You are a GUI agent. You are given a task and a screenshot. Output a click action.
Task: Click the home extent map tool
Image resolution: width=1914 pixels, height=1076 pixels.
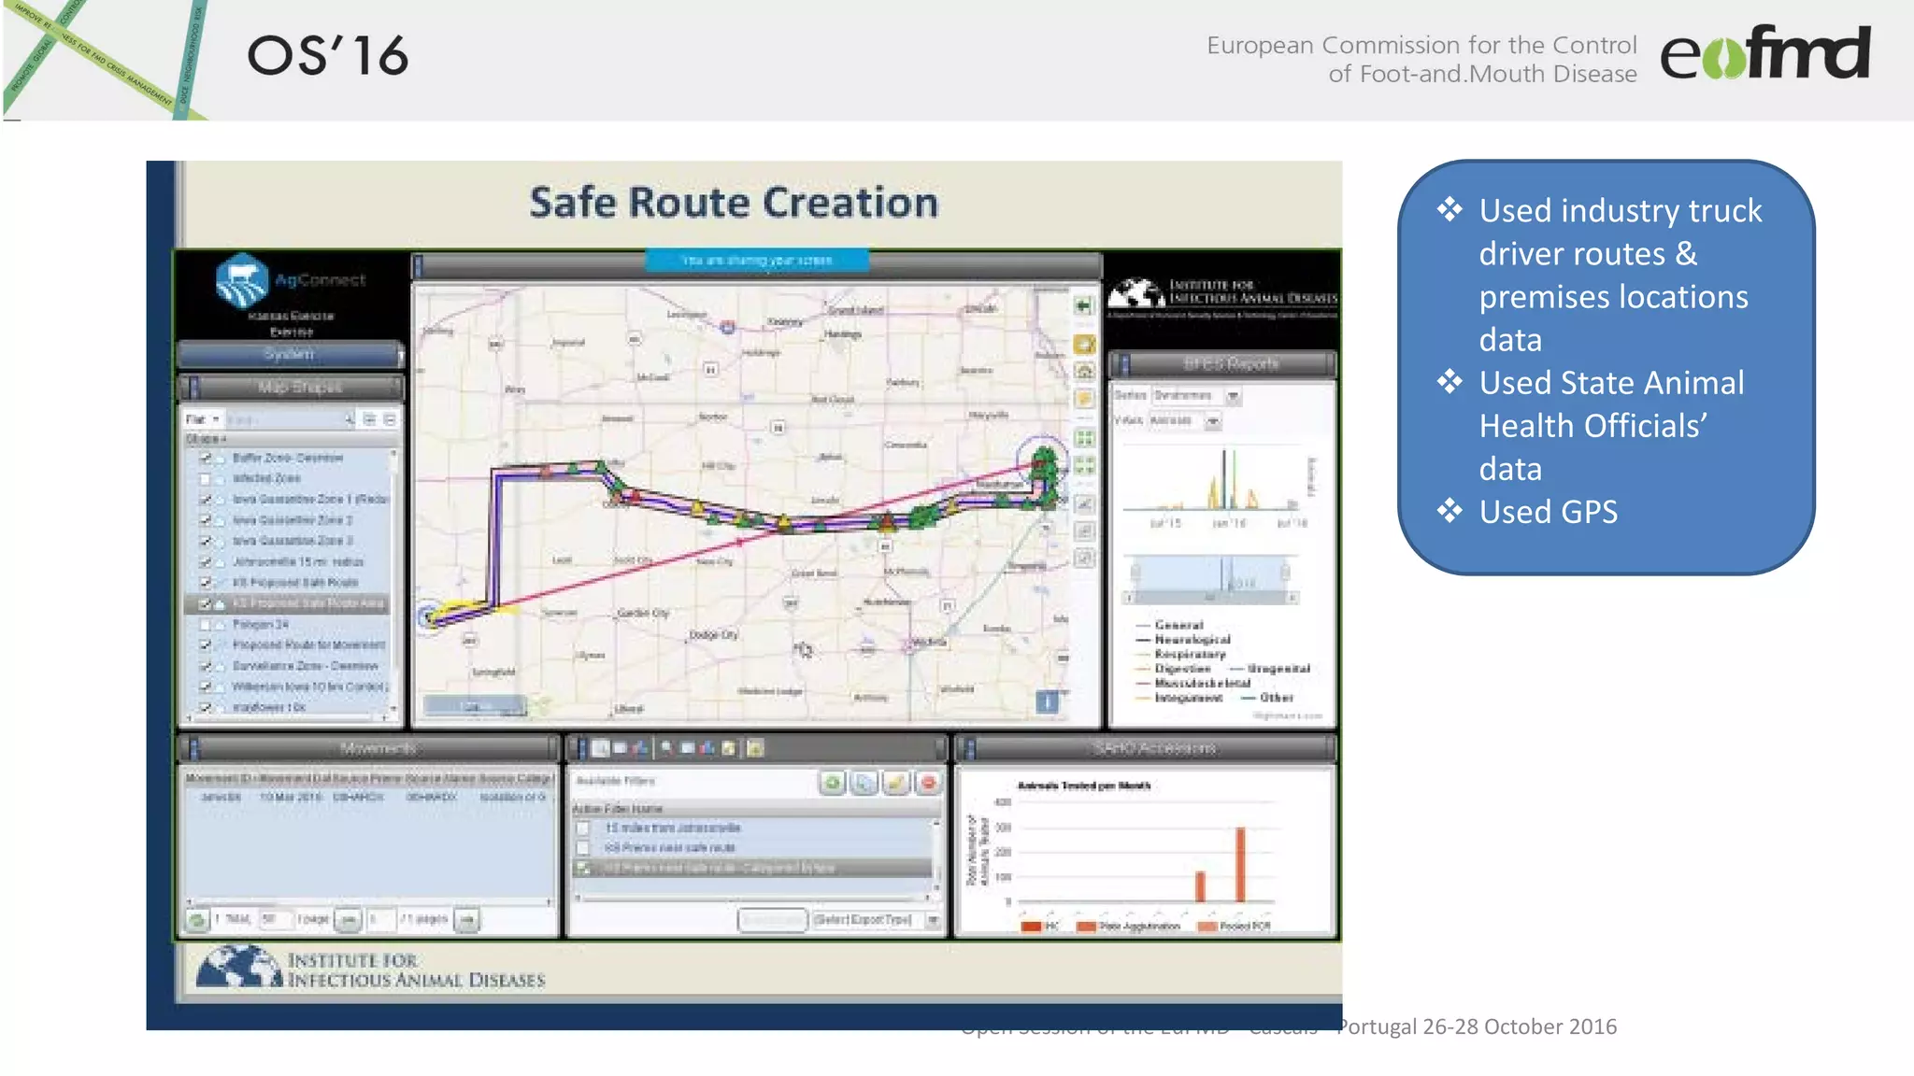coord(1084,372)
